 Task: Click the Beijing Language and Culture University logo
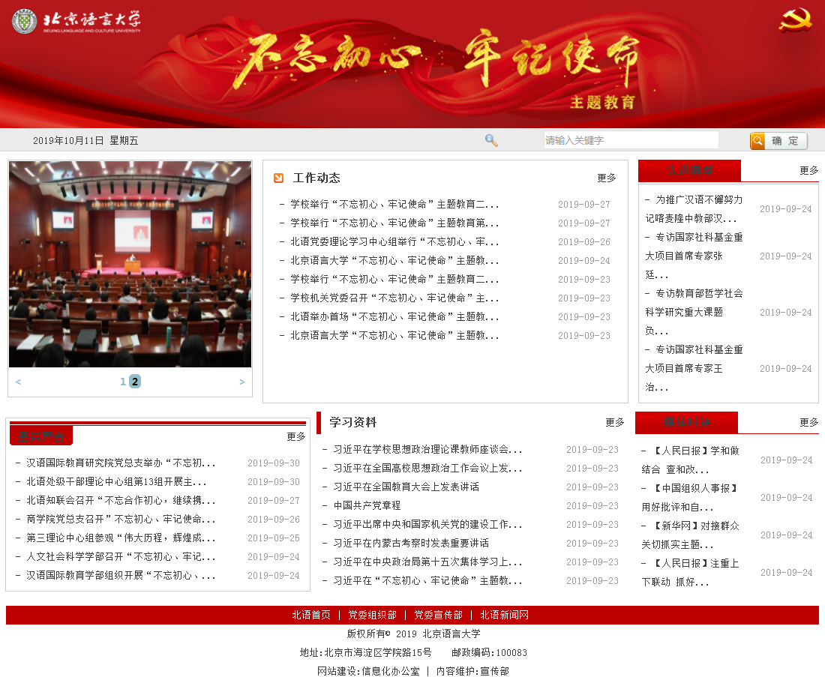pos(76,21)
